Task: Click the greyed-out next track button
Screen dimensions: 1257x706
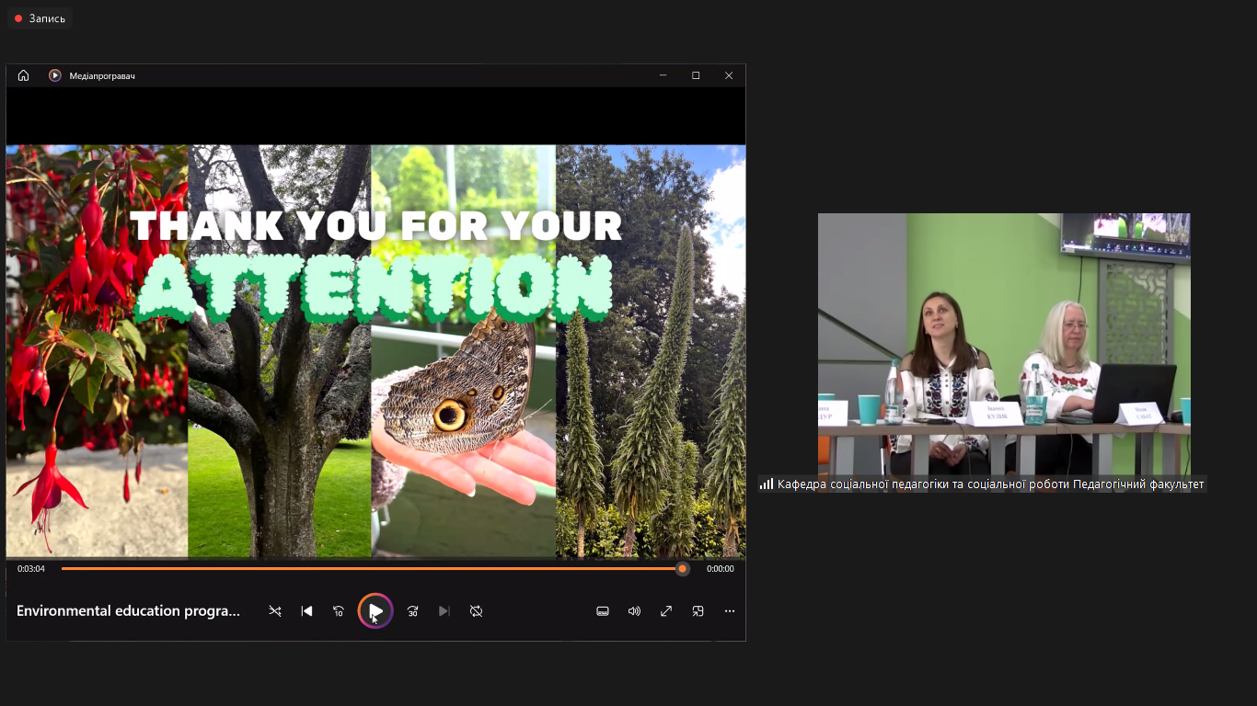Action: [x=444, y=611]
